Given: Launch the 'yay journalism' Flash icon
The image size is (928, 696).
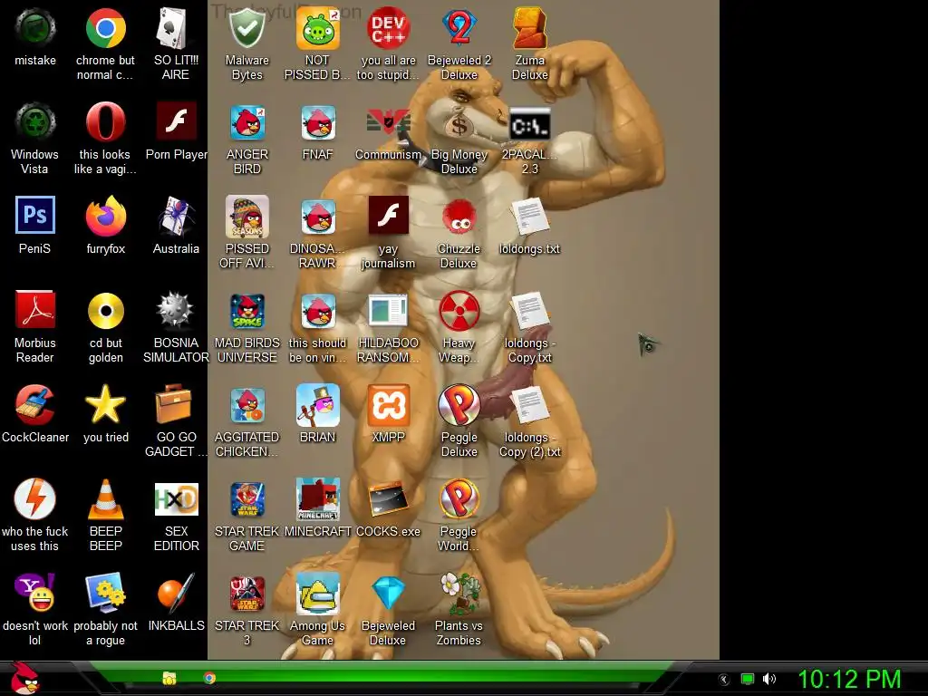Looking at the screenshot, I should click(388, 215).
